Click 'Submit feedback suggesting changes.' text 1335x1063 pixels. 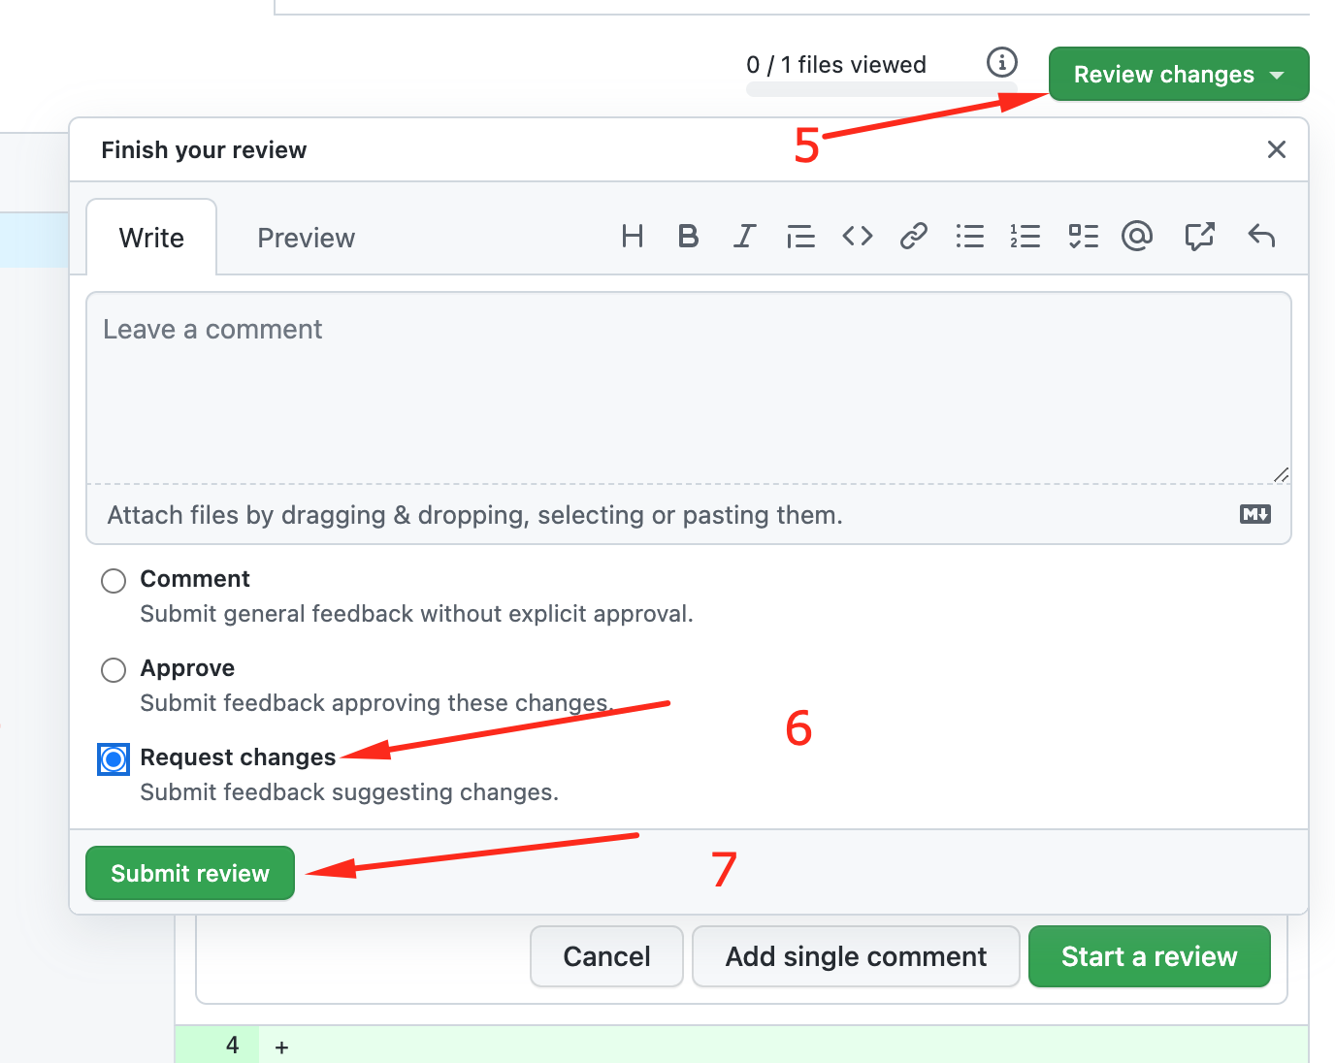coord(349,792)
